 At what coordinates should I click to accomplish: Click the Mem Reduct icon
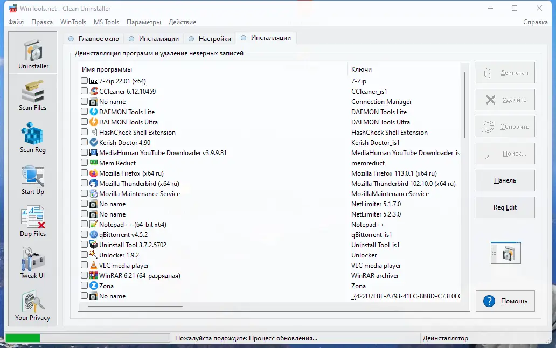point(94,163)
